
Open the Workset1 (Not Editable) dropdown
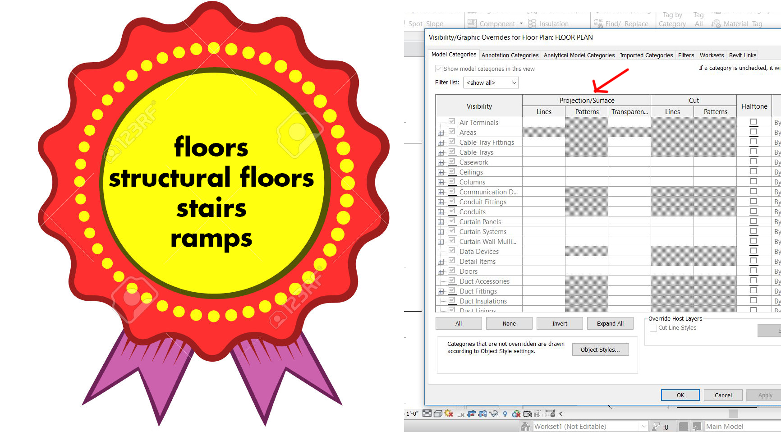[591, 427]
